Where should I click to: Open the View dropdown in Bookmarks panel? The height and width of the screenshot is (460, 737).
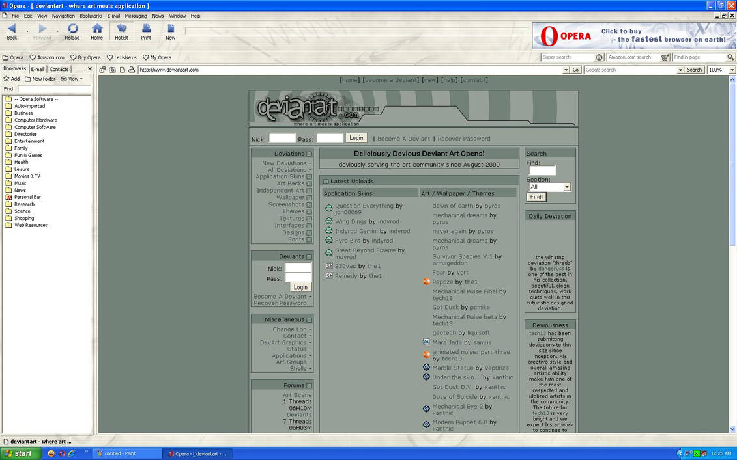[x=72, y=79]
